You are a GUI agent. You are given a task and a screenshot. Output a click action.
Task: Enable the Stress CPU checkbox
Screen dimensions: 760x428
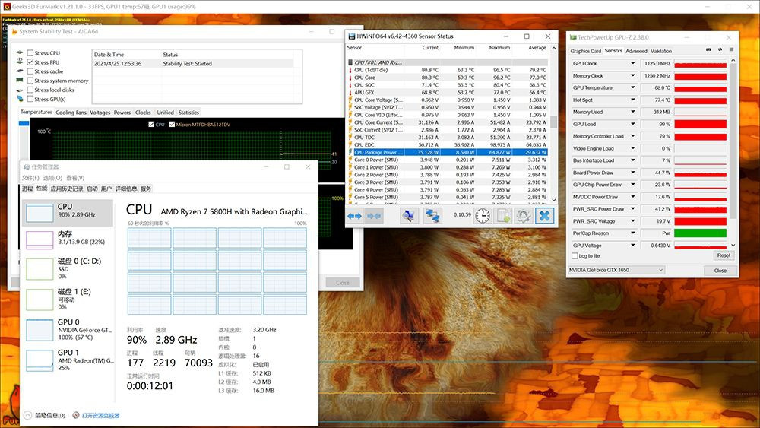[x=30, y=53]
